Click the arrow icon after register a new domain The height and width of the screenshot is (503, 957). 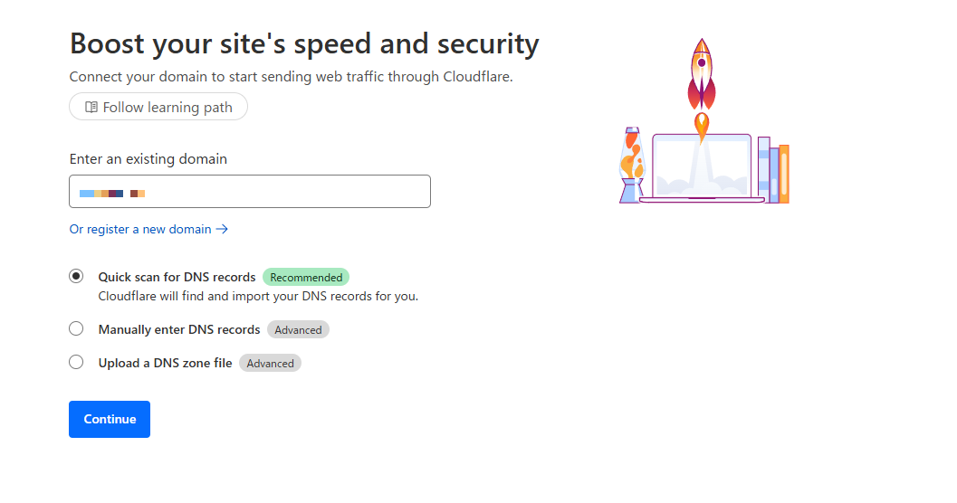[x=223, y=230]
